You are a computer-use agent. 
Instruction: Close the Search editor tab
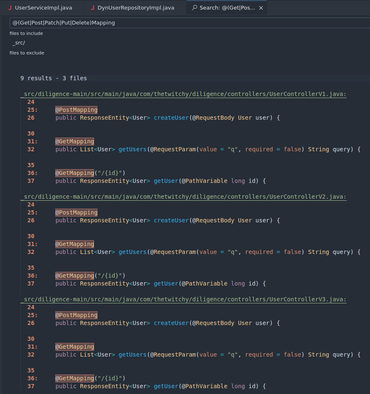261,8
